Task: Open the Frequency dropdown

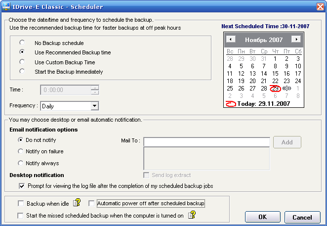Action: pyautogui.click(x=94, y=106)
